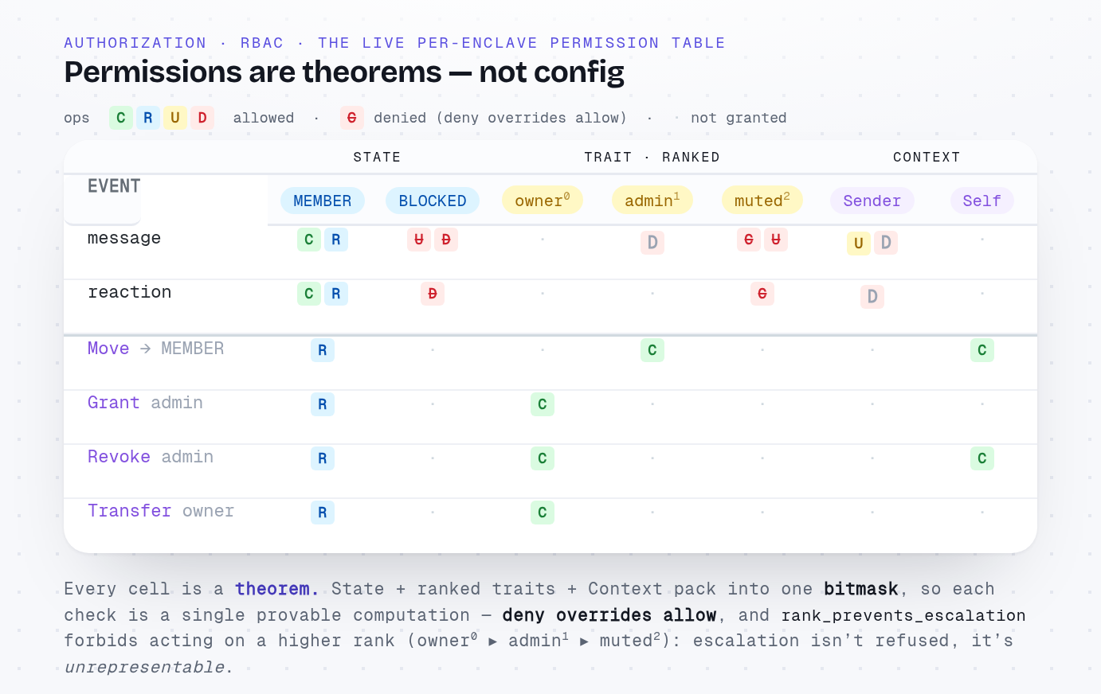The height and width of the screenshot is (694, 1101).
Task: Click the yellow U badge in message Sender cell
Action: [858, 243]
